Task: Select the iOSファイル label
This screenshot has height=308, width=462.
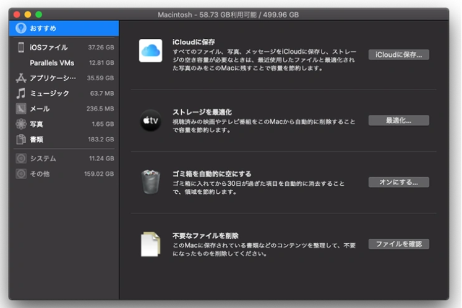Action: pyautogui.click(x=49, y=48)
